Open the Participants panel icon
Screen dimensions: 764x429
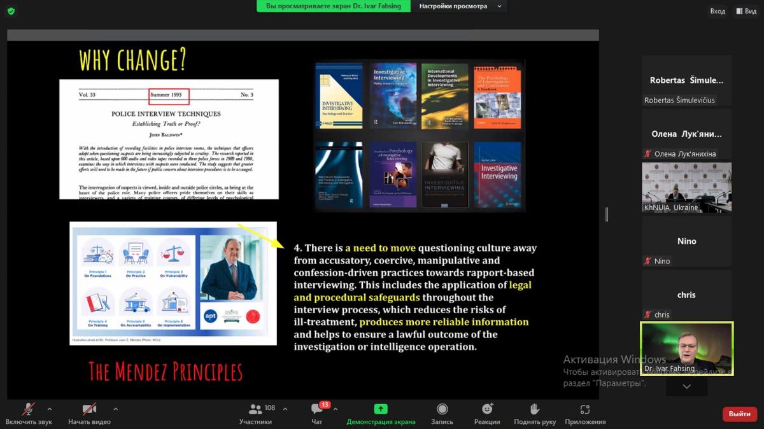(256, 409)
